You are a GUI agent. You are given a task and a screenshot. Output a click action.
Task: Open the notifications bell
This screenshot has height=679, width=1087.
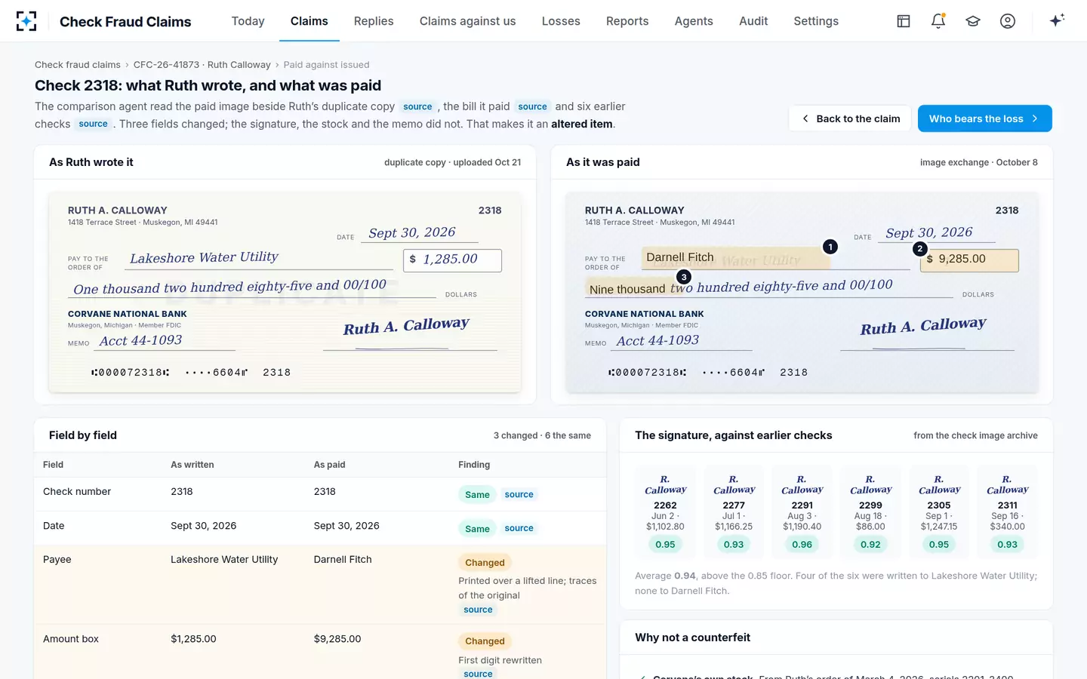pos(938,21)
